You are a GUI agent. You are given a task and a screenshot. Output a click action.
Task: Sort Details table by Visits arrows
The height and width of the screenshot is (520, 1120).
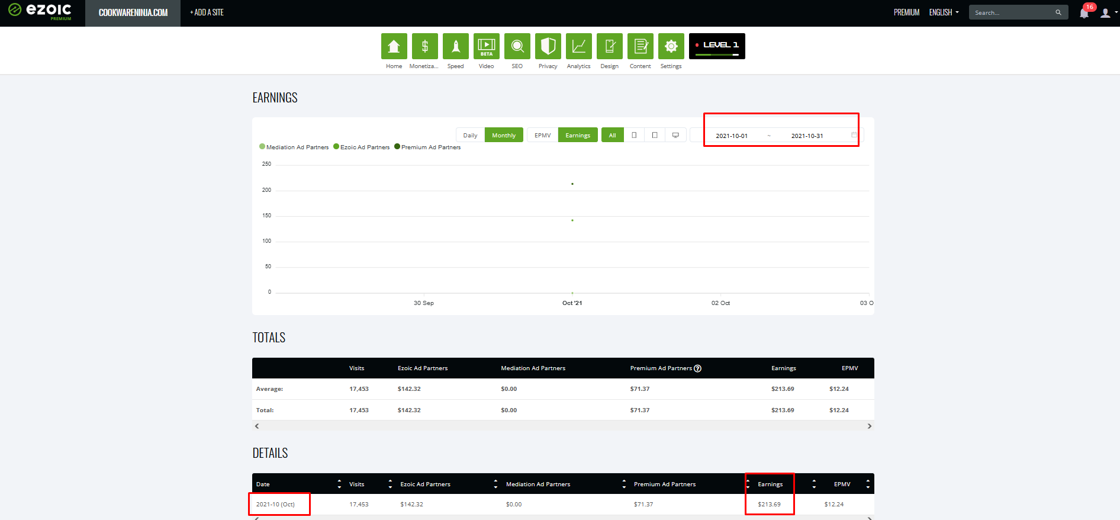pos(390,484)
